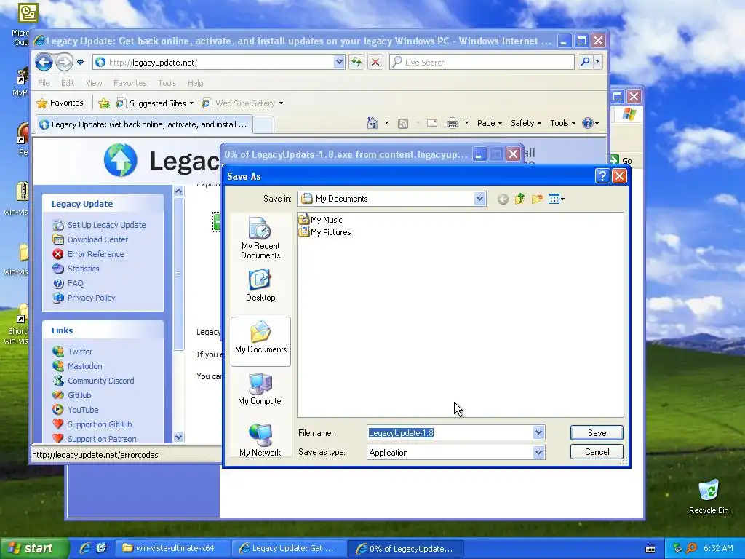The height and width of the screenshot is (559, 745).
Task: Open the Safety command bar menu
Action: tap(525, 123)
